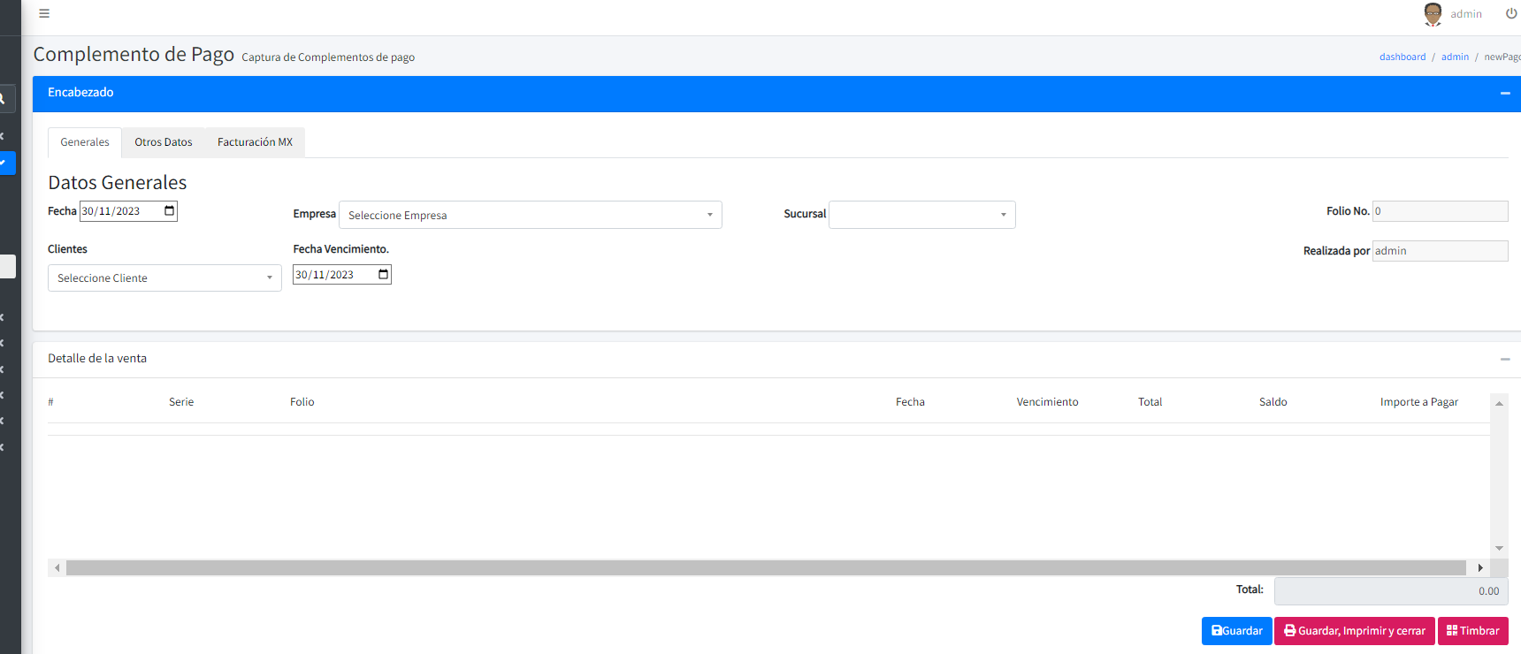Click the sidebar search icon

[x=3, y=99]
